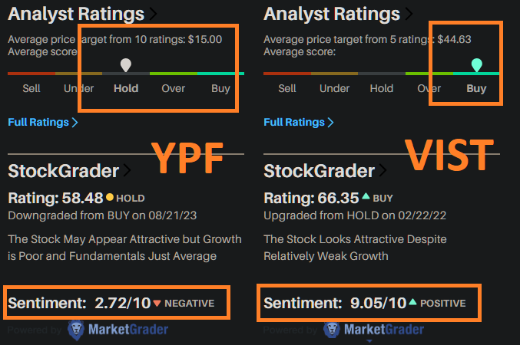Open the StockGrader chevron above Rating 66.35
Screen dimensions: 520x345
[383, 170]
